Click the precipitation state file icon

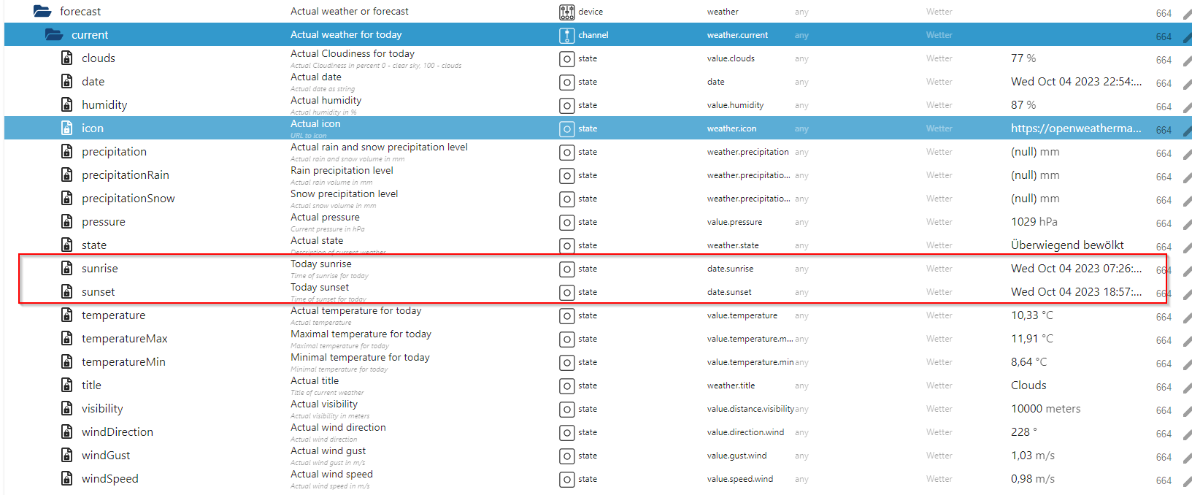[67, 151]
